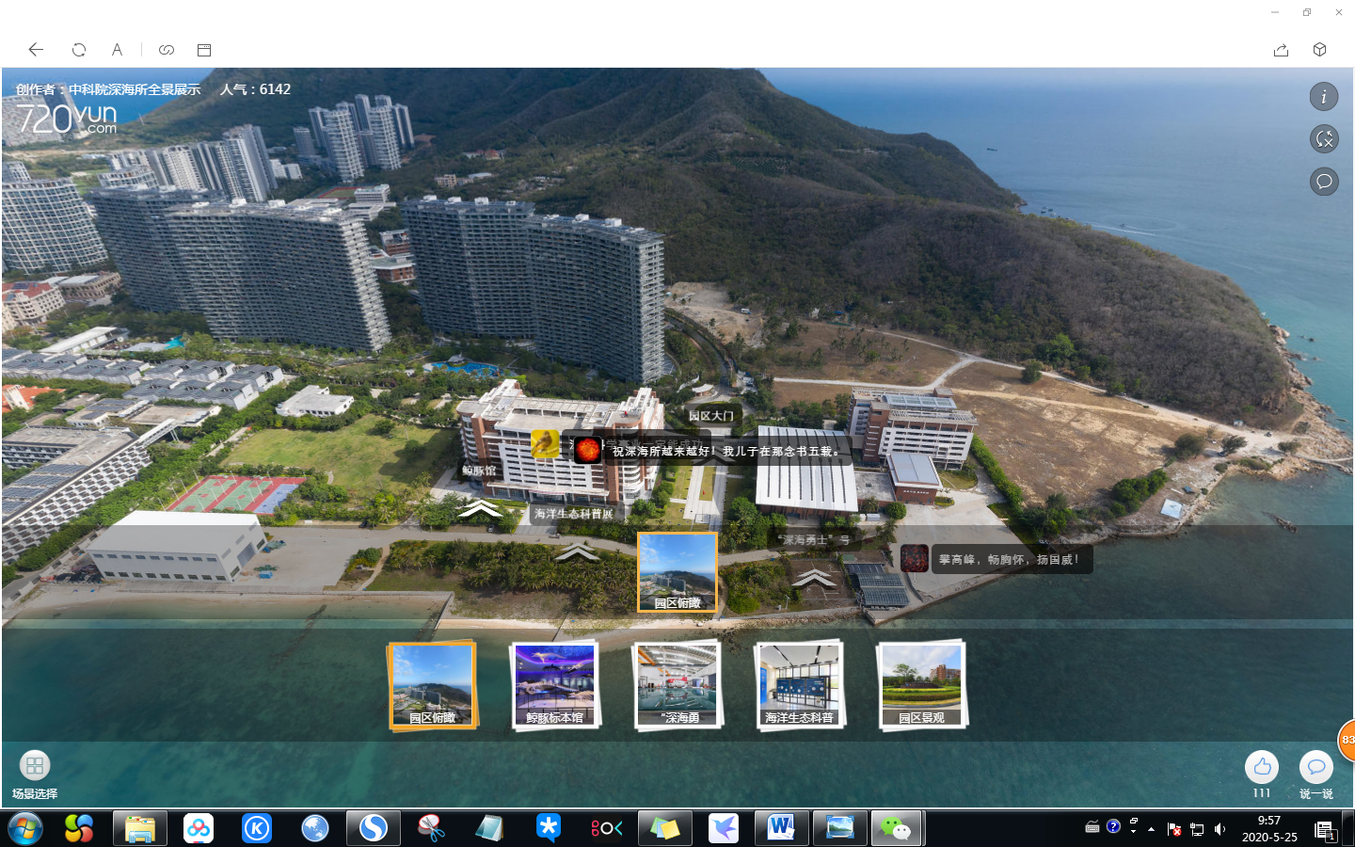Screen dimensions: 1355x847
Task: Click the copy link icon in the toolbar
Action: 167,50
